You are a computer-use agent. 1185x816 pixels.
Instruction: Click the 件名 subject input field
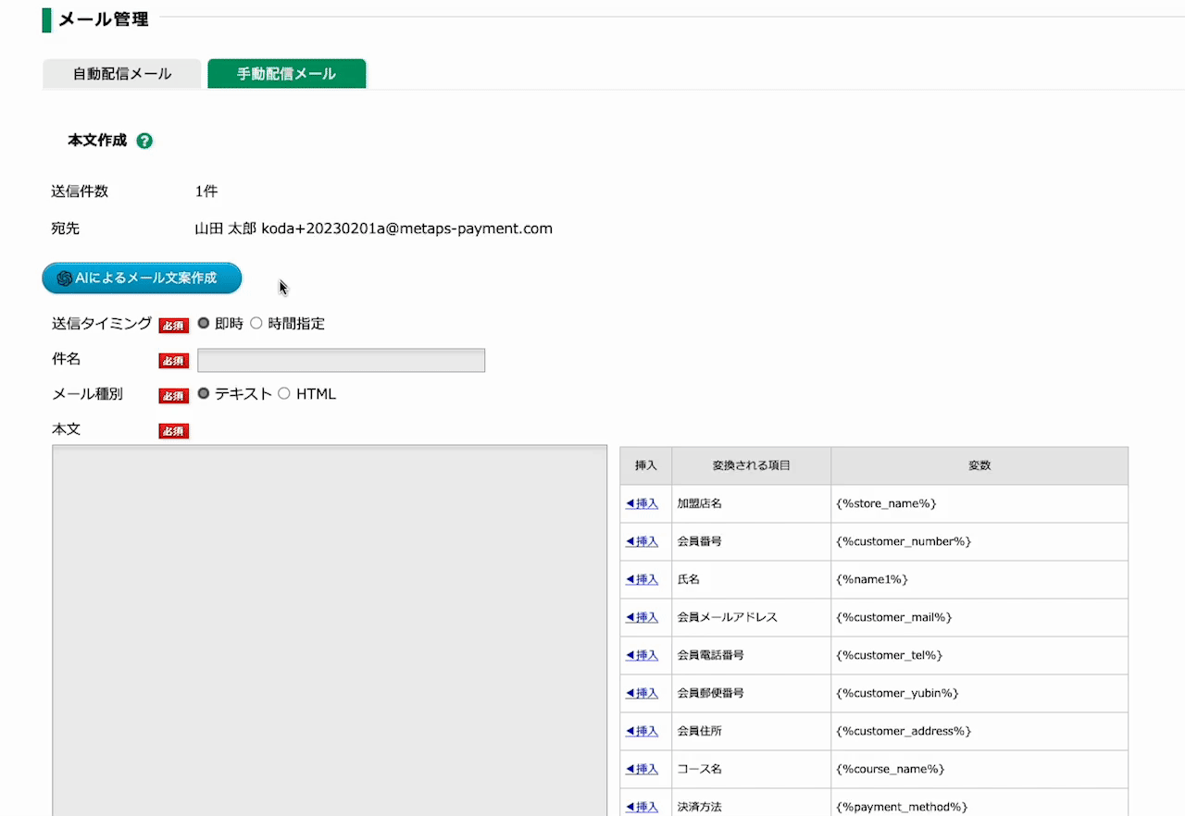[x=341, y=360]
